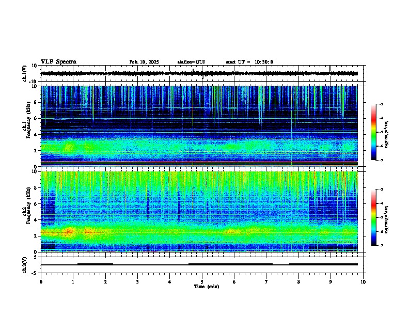The image size is (409, 316).
Task: Click the "8" kHz tick label on the ch.2 frequency axis
Action: click(36, 188)
